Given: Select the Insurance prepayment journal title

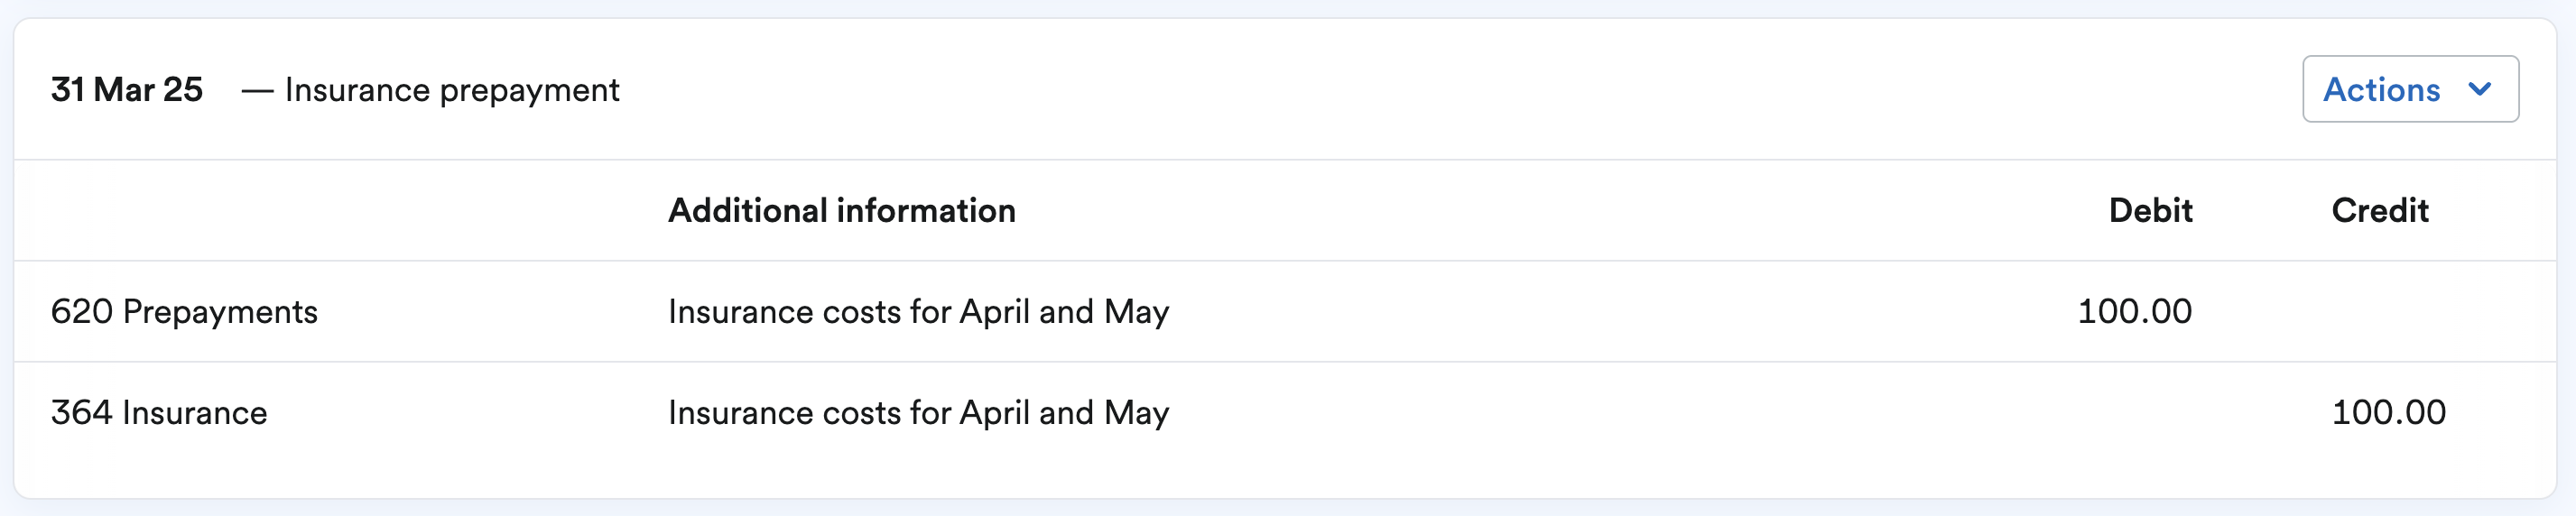Looking at the screenshot, I should [452, 90].
